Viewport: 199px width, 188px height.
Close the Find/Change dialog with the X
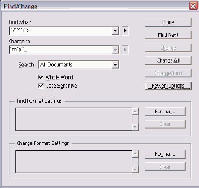pyautogui.click(x=193, y=6)
